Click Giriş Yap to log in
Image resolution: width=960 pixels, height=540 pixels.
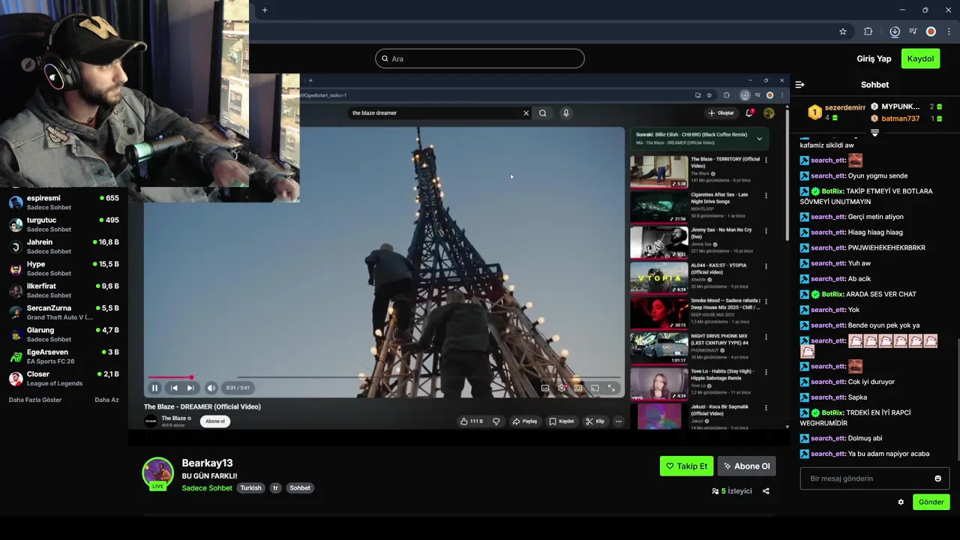(x=874, y=58)
